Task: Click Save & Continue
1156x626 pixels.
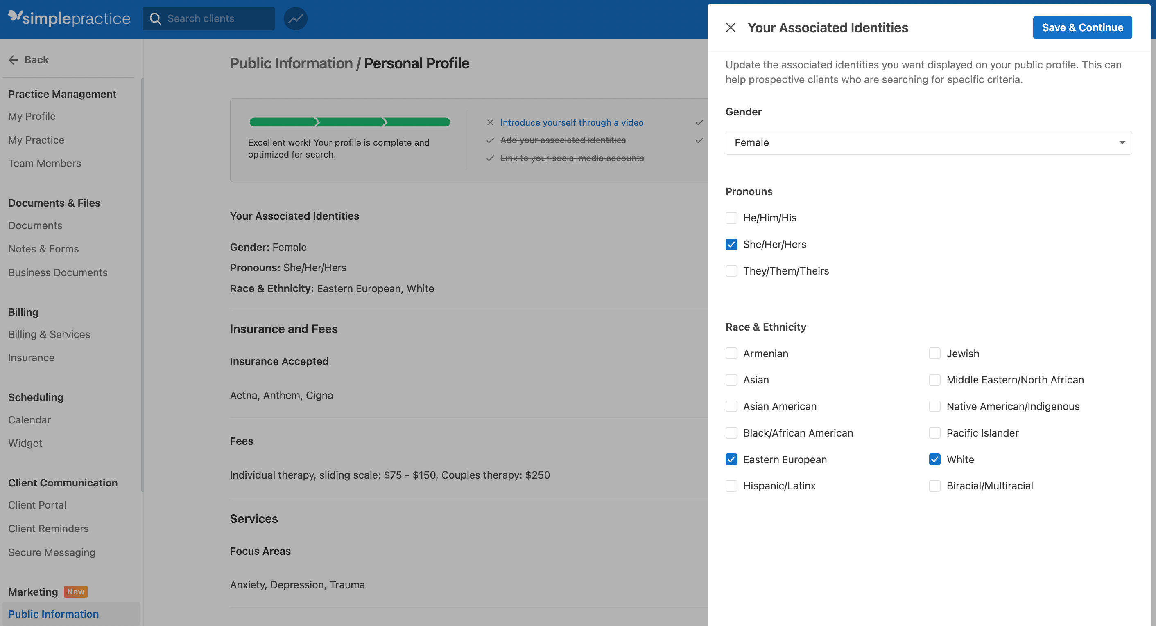Action: tap(1082, 28)
